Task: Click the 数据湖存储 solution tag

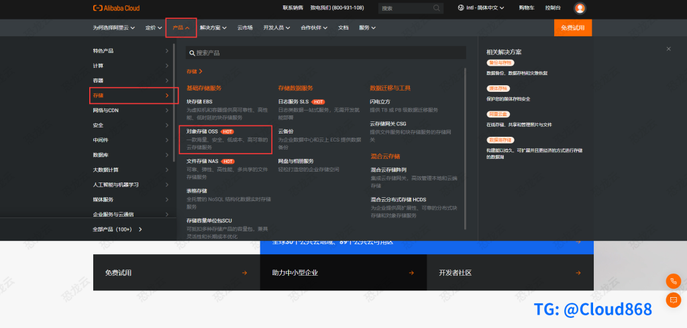Action: click(500, 140)
